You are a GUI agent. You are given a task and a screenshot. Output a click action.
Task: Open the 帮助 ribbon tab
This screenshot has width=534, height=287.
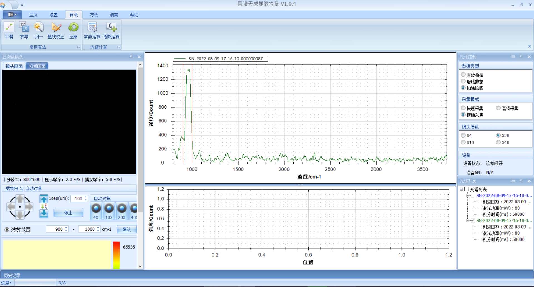coord(134,15)
